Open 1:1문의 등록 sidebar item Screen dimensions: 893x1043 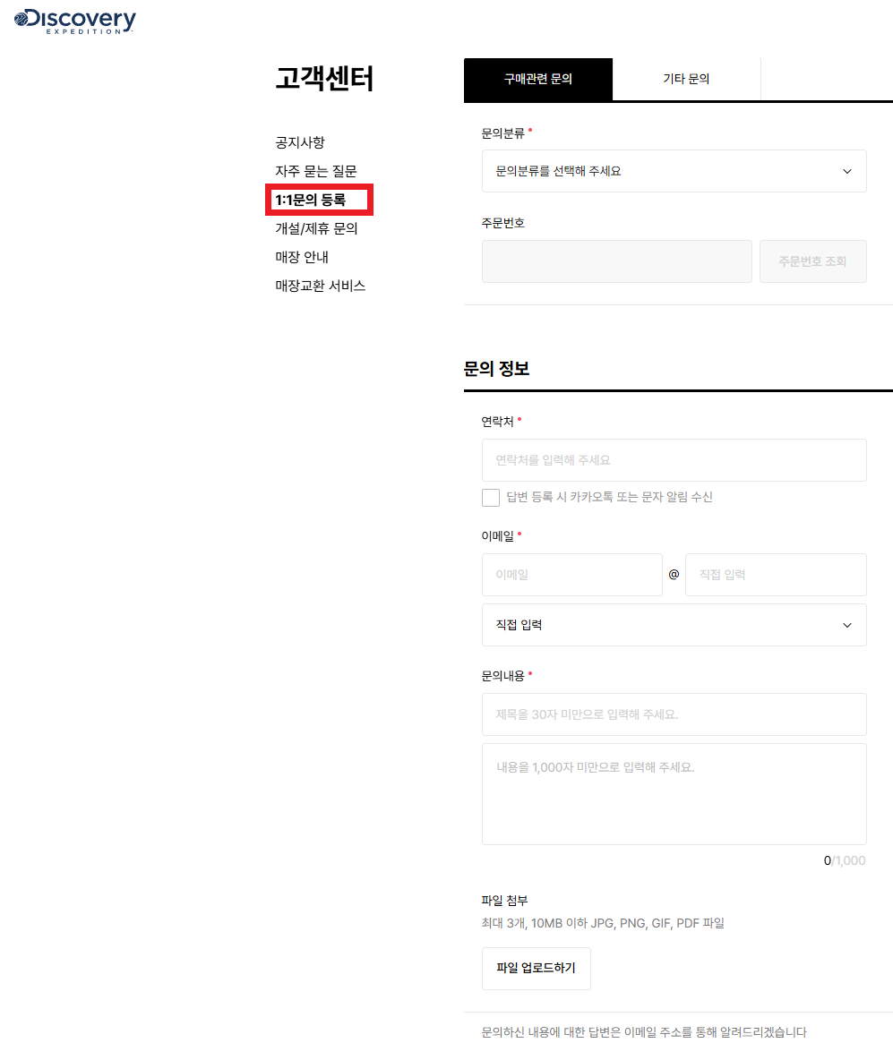point(311,200)
